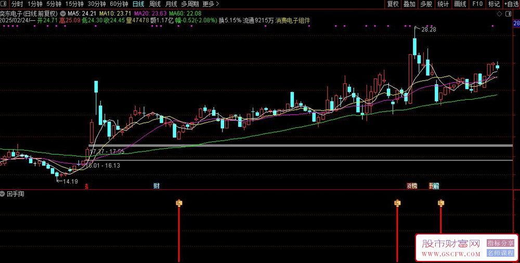Click the WWW.GSCFW.COM website link
Screen dimensions: 520x263
click(451, 254)
